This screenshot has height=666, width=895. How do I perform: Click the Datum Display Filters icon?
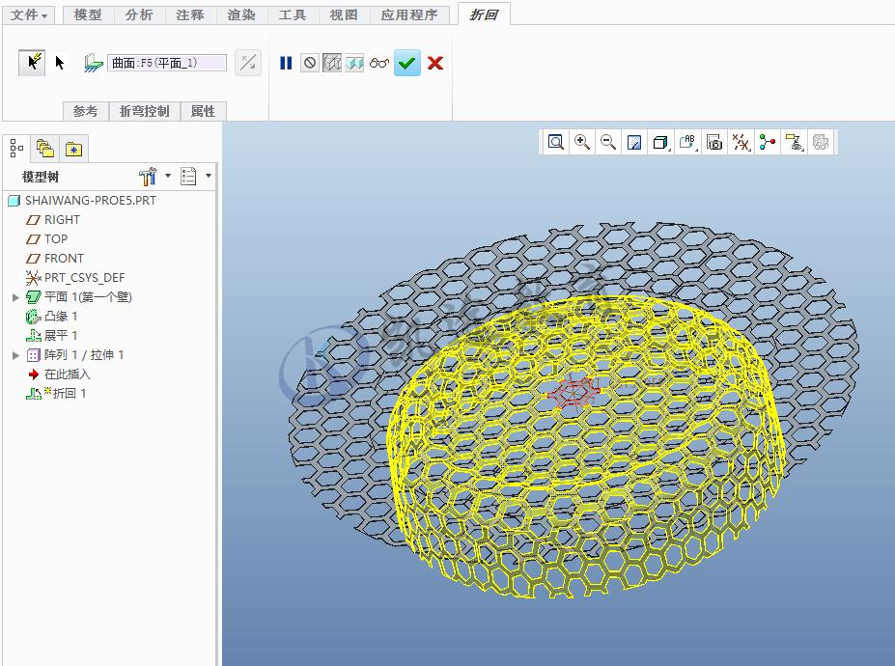741,142
